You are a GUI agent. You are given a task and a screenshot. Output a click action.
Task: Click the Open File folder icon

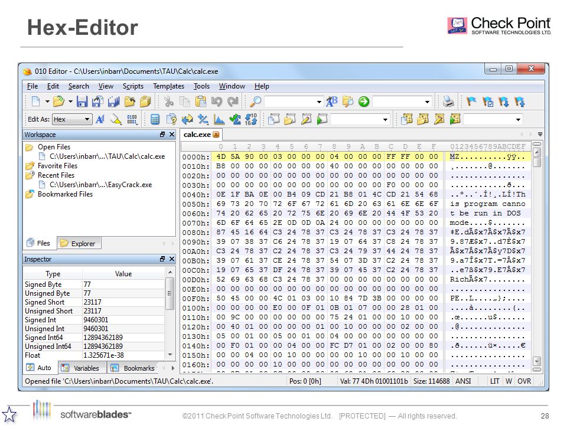tap(58, 102)
